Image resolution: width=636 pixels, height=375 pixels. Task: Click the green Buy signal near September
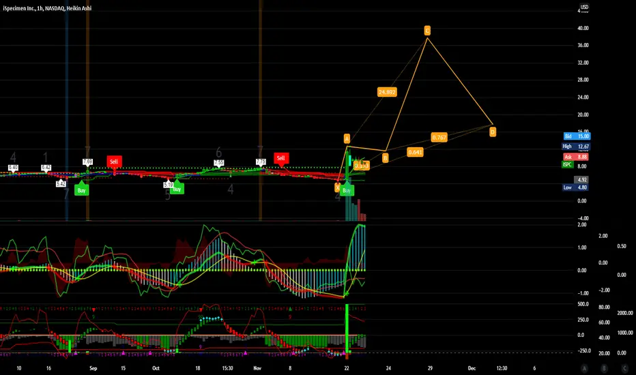(81, 190)
